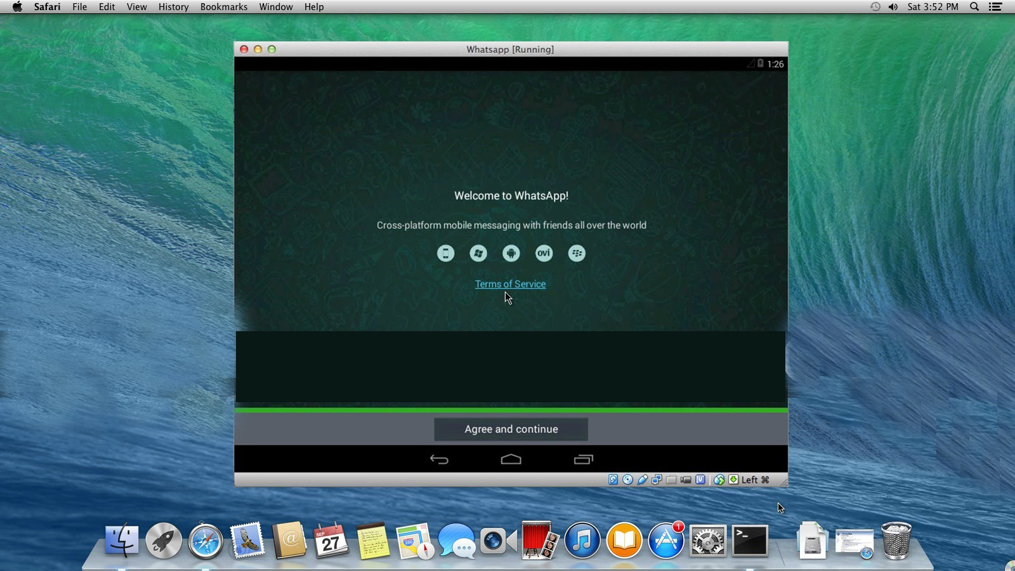This screenshot has width=1015, height=571.
Task: Open the Apple menu
Action: click(x=17, y=7)
